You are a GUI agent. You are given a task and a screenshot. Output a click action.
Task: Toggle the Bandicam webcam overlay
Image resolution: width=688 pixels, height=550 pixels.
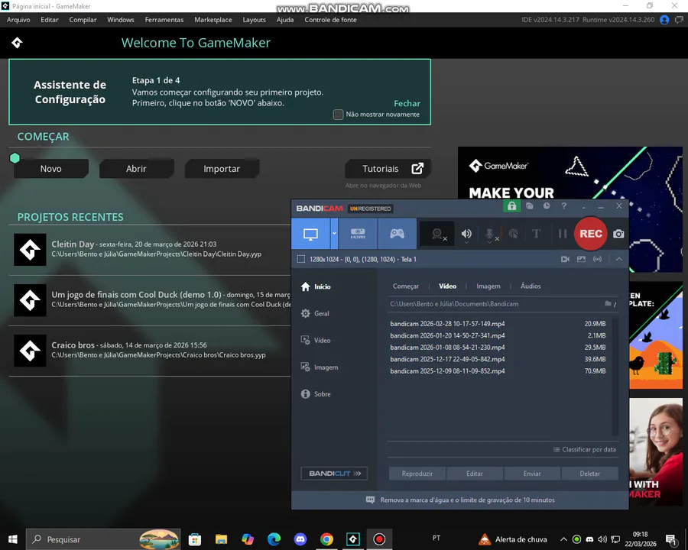coord(438,235)
